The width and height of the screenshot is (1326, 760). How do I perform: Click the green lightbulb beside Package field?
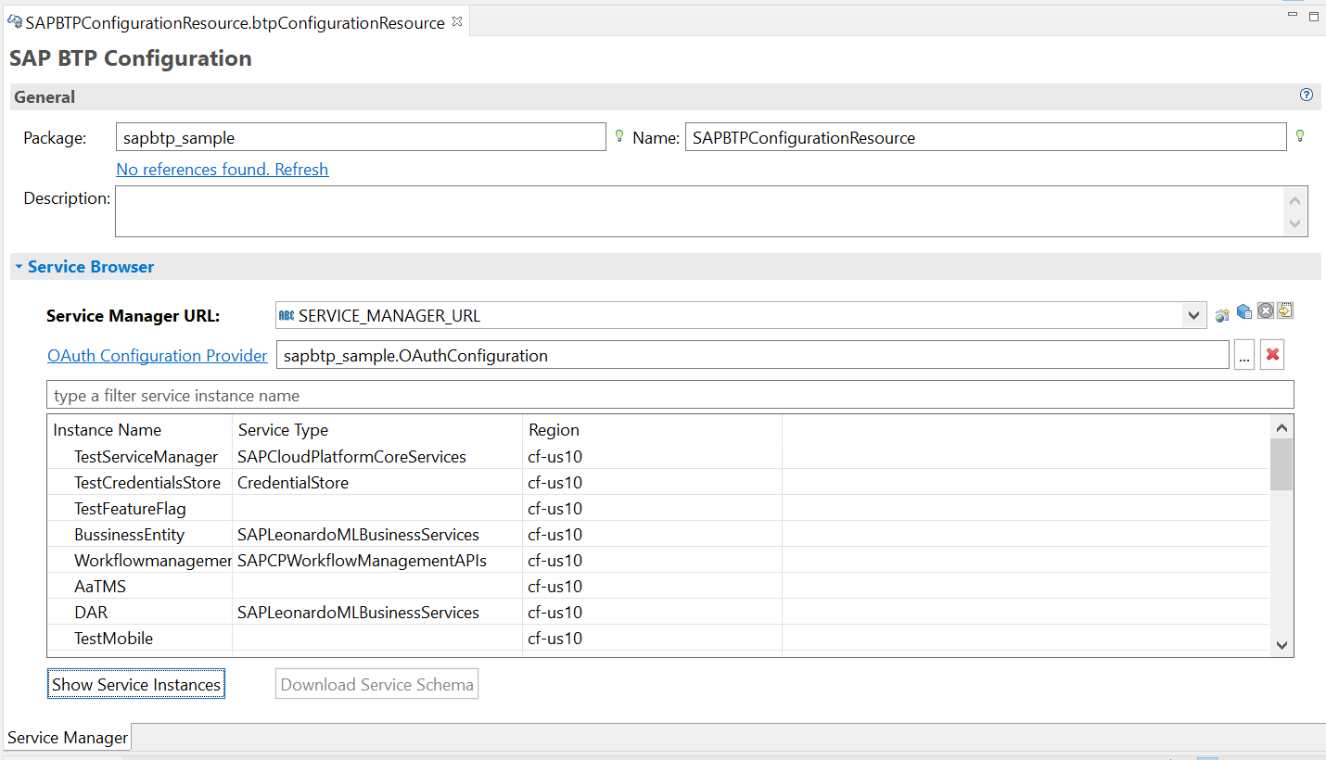point(619,136)
